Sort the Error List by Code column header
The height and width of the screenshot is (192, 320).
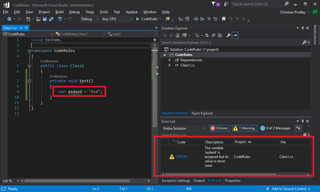pyautogui.click(x=190, y=142)
